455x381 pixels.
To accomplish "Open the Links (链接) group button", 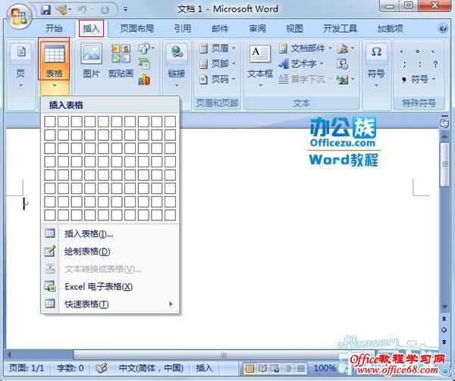I will [177, 66].
